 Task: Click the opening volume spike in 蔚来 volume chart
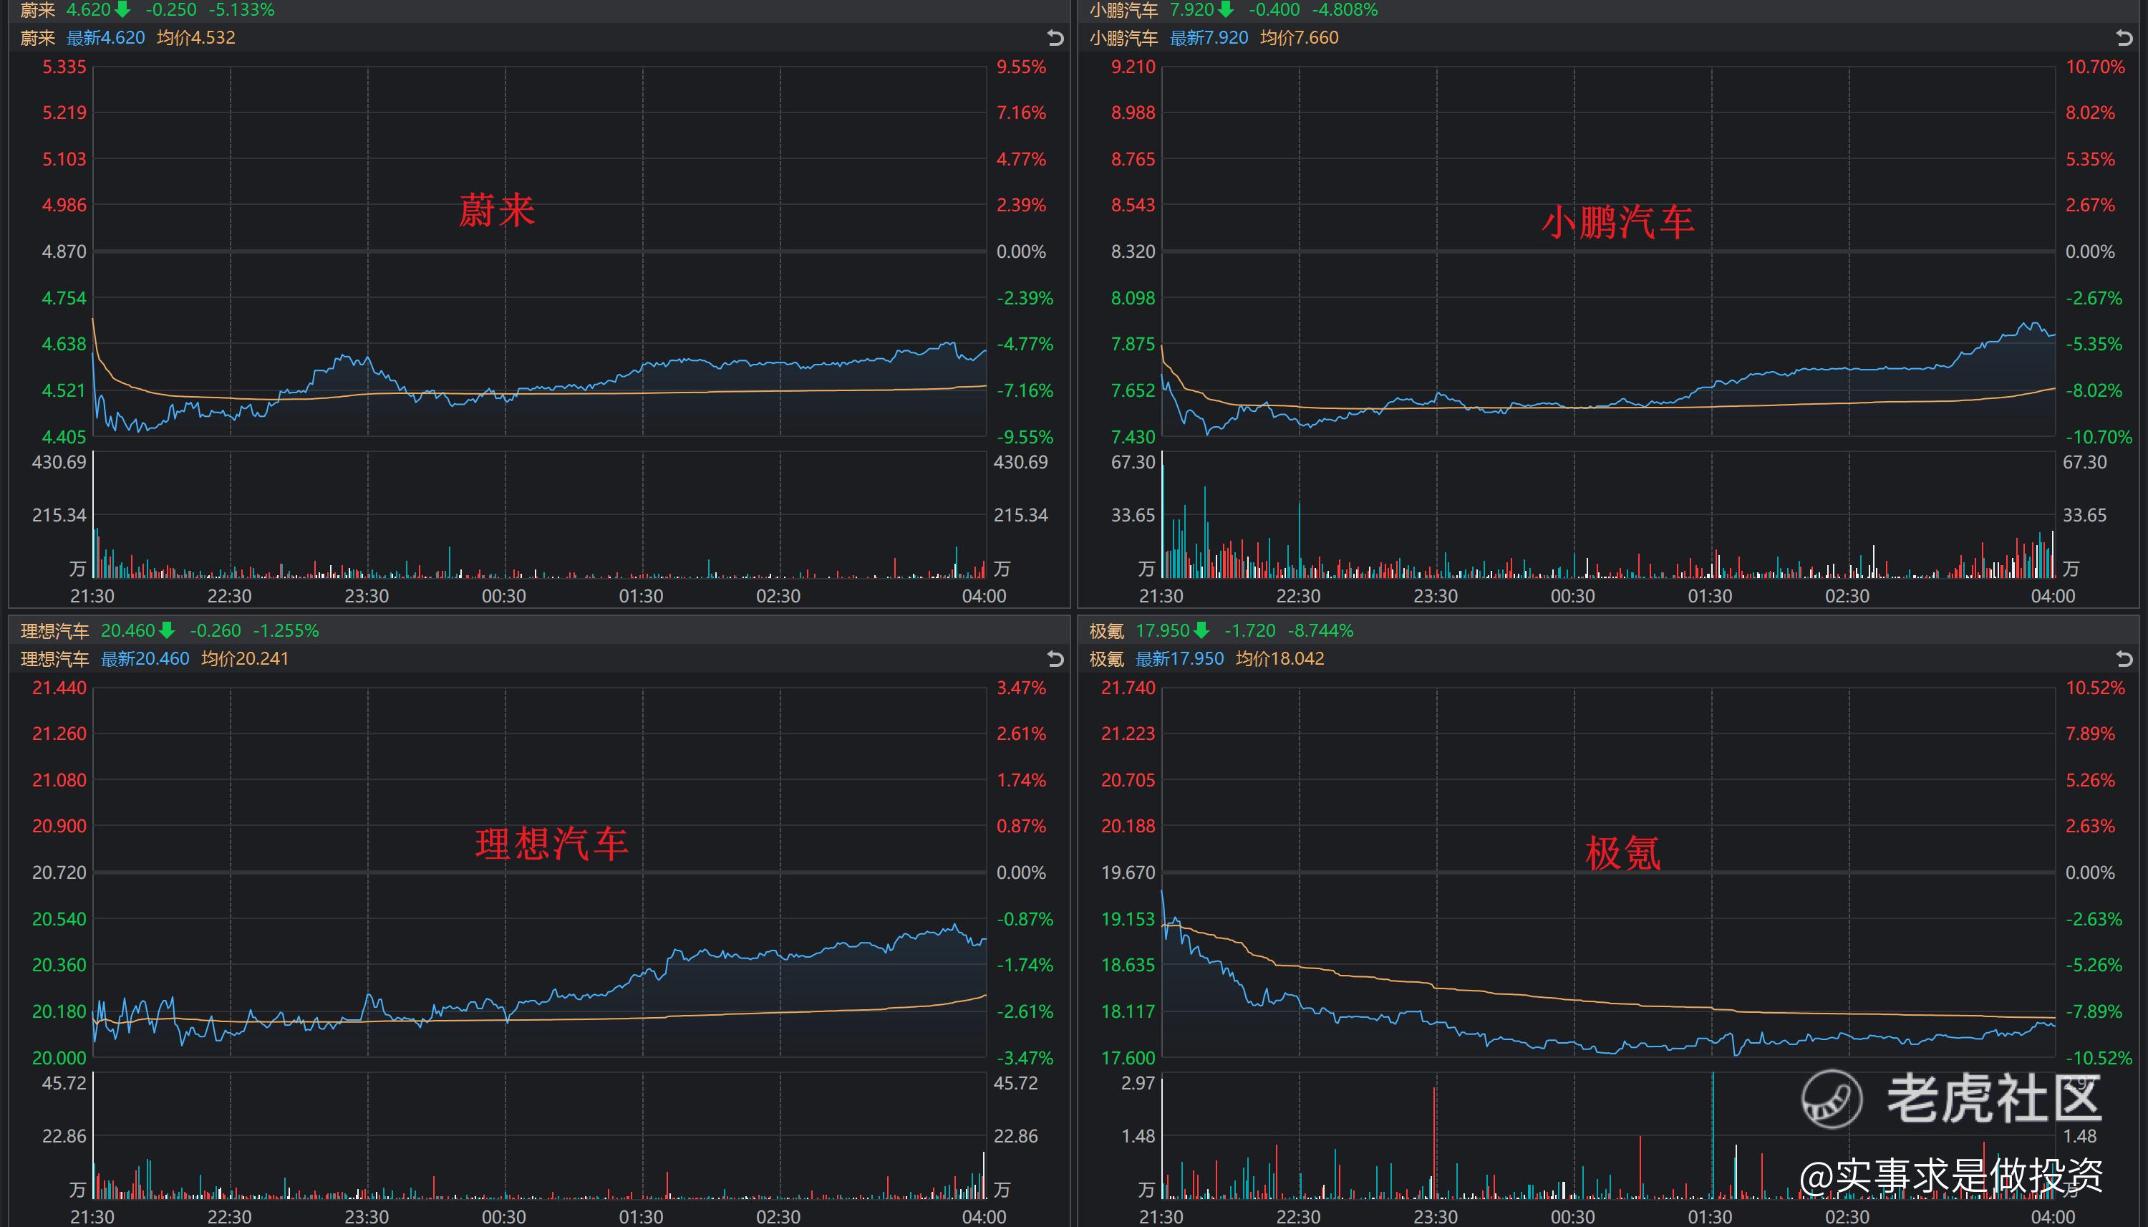[x=94, y=515]
